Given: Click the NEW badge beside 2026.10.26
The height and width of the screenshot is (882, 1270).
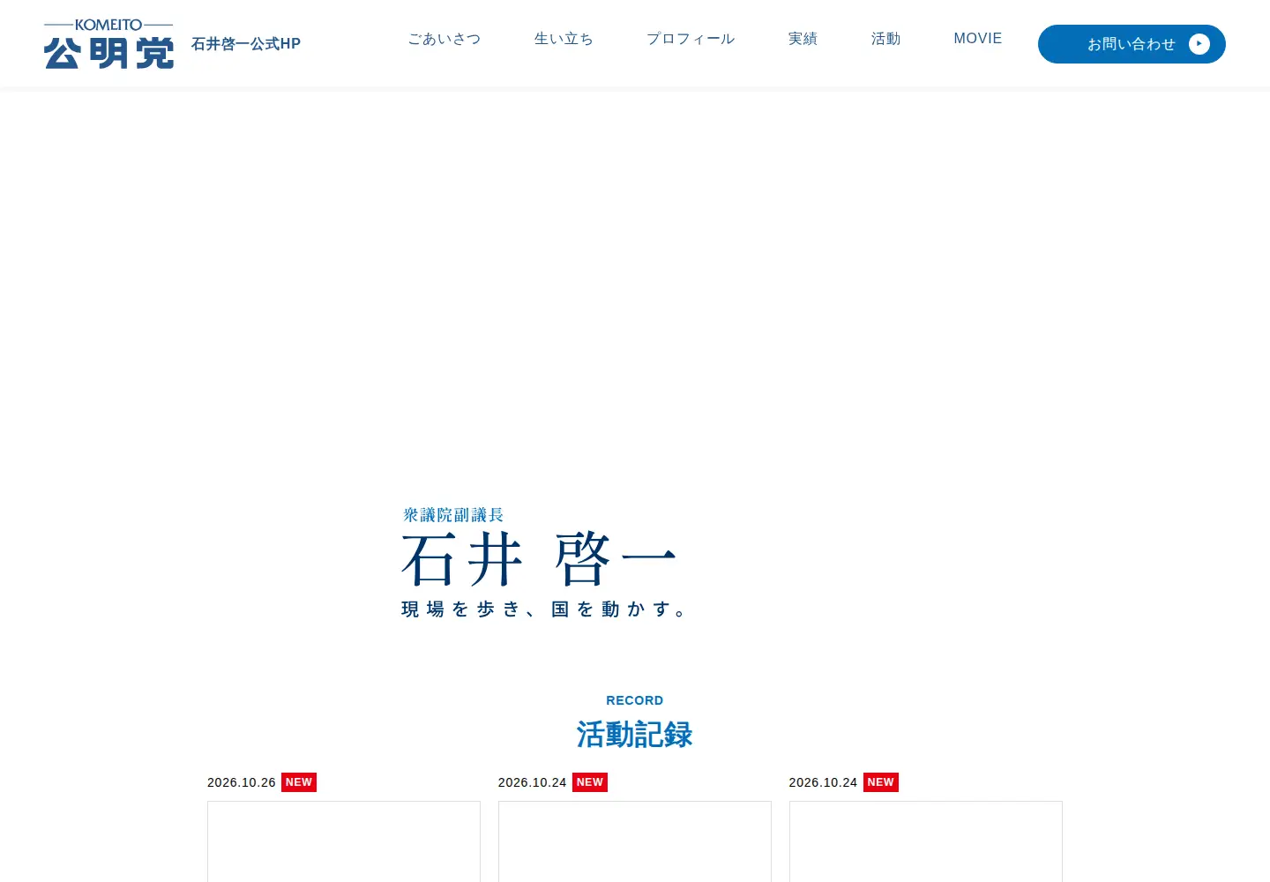Looking at the screenshot, I should (x=299, y=782).
